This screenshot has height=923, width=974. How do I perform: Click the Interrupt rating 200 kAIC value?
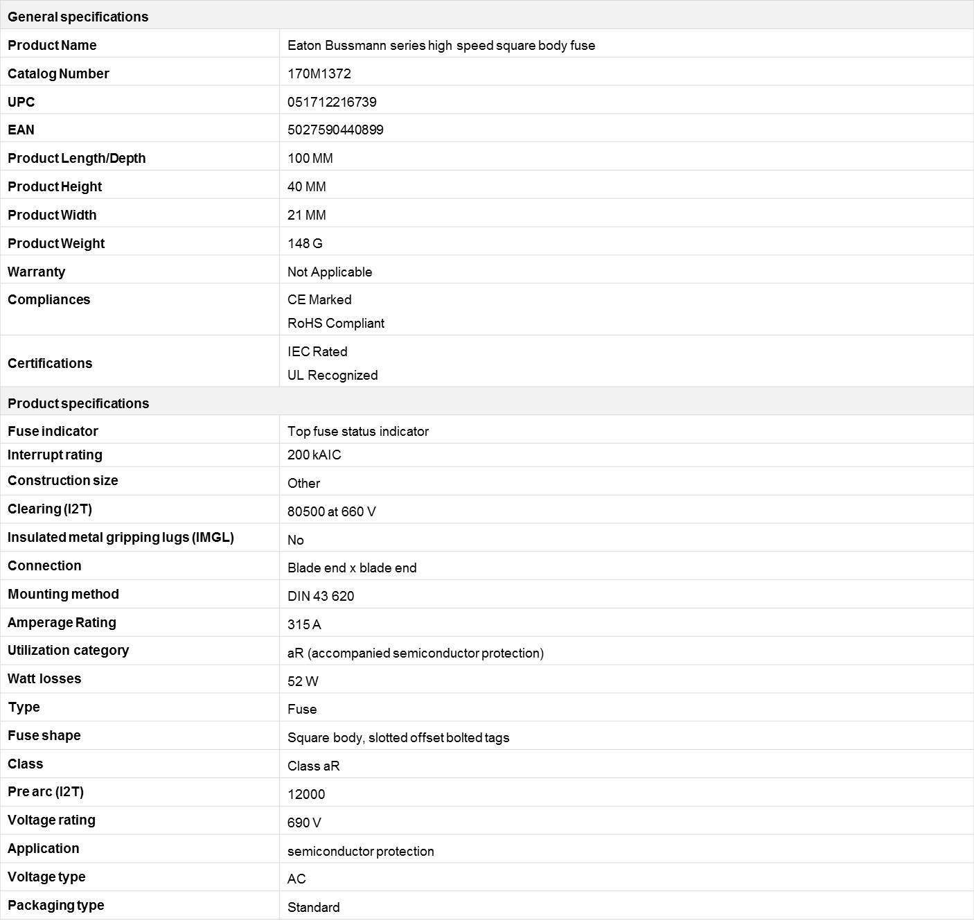(315, 455)
